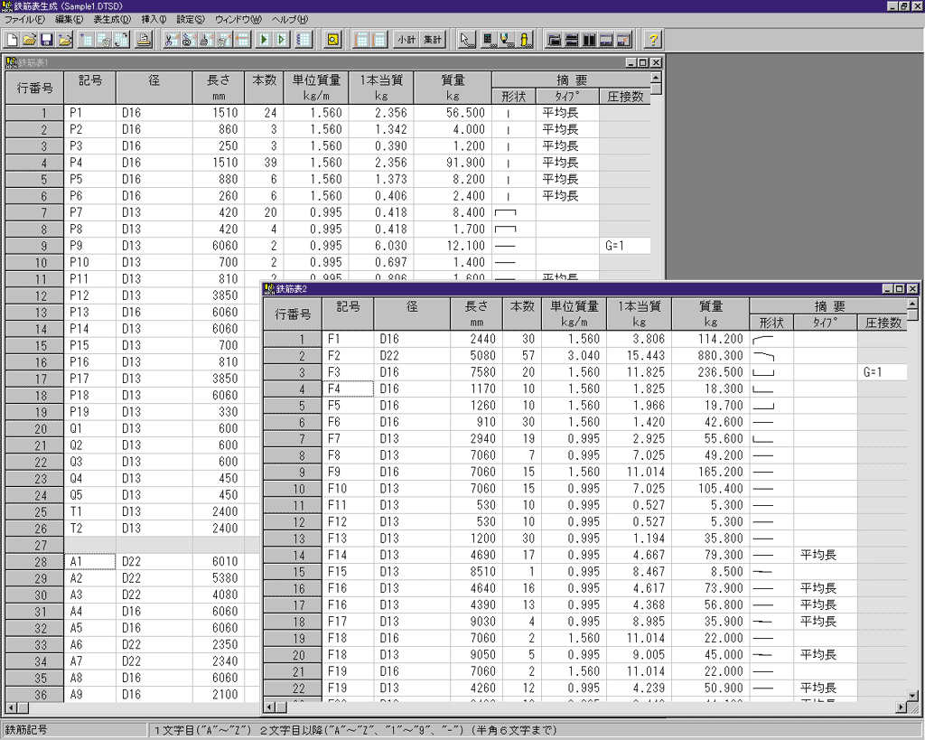Click the yellow question mark help icon
Image resolution: width=925 pixels, height=740 pixels.
(x=653, y=40)
